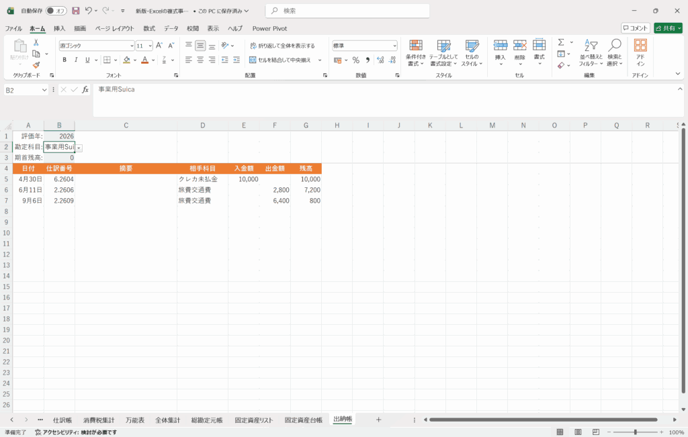
Task: Click the Save icon in title bar
Action: (75, 11)
